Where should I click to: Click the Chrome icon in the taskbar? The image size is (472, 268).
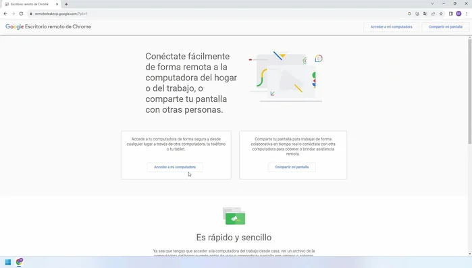[x=20, y=262]
